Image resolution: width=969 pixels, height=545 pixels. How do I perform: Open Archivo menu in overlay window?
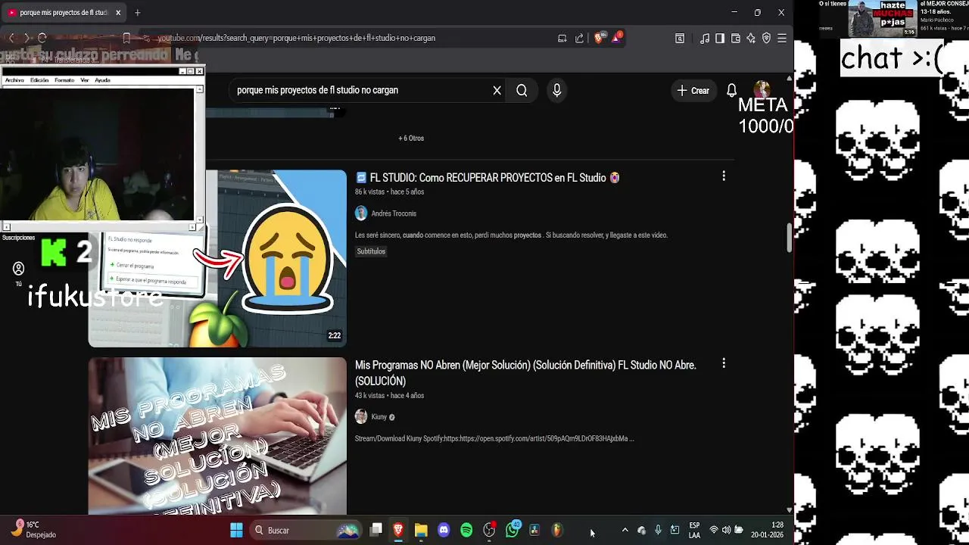(x=14, y=79)
